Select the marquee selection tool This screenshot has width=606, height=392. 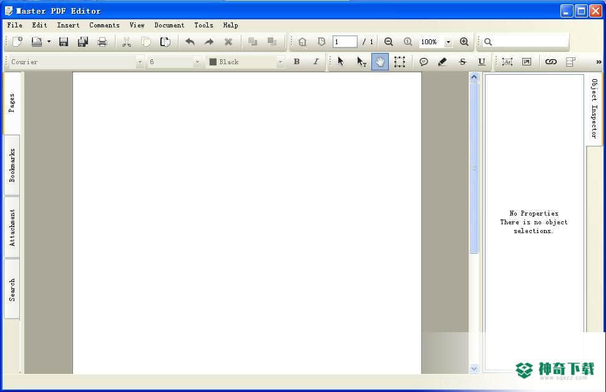coord(399,62)
